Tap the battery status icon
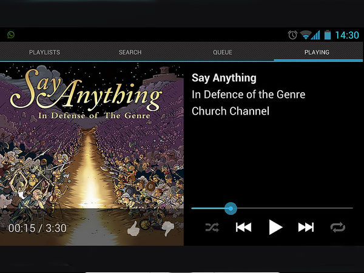The height and width of the screenshot is (273, 364). pyautogui.click(x=328, y=35)
